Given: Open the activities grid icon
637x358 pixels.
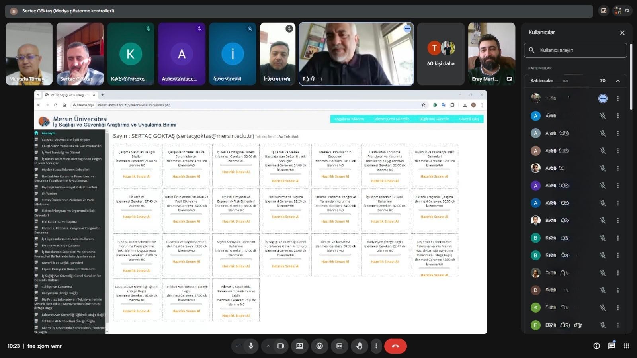Looking at the screenshot, I should tap(626, 346).
